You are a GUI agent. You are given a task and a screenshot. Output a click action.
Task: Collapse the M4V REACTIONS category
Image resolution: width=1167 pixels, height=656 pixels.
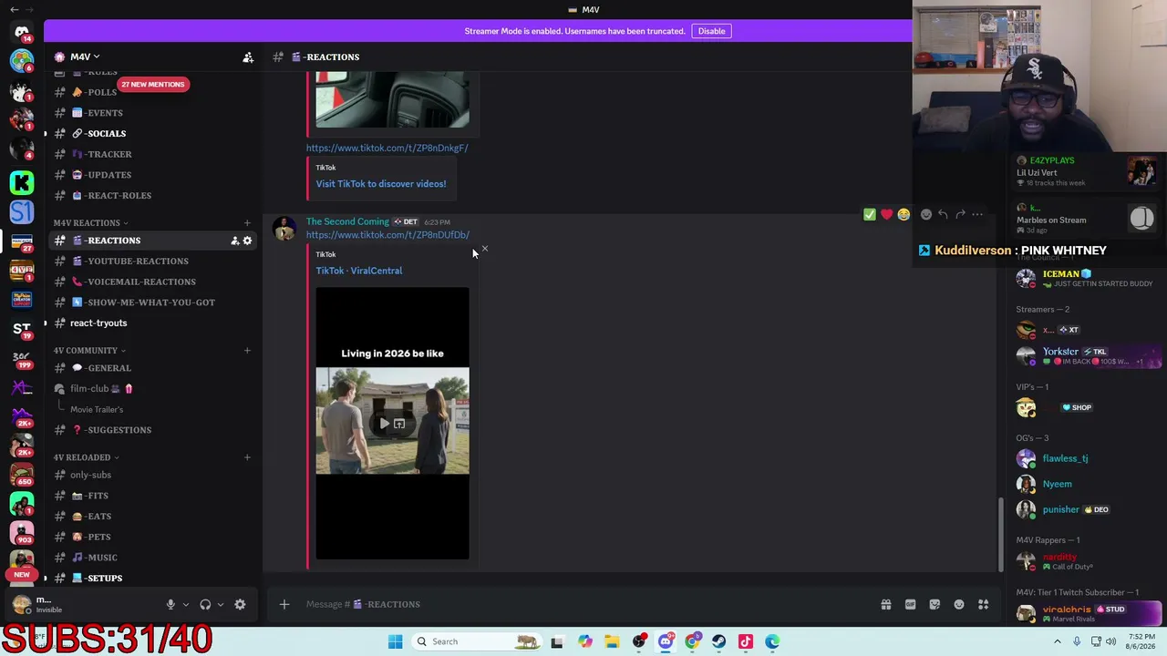(x=90, y=223)
